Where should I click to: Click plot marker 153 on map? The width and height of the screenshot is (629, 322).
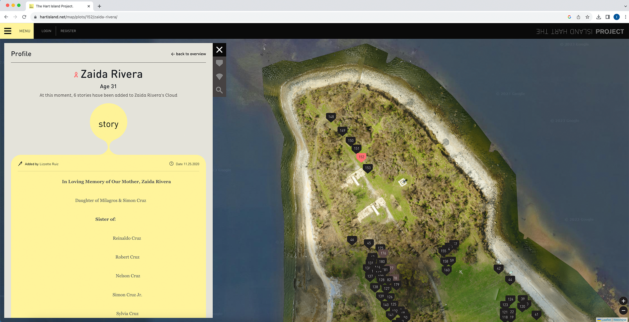click(x=368, y=168)
